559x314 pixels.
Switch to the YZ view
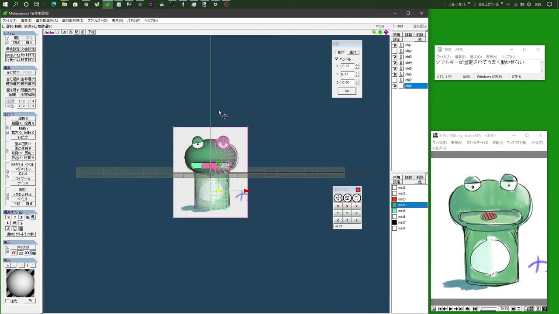[14, 253]
